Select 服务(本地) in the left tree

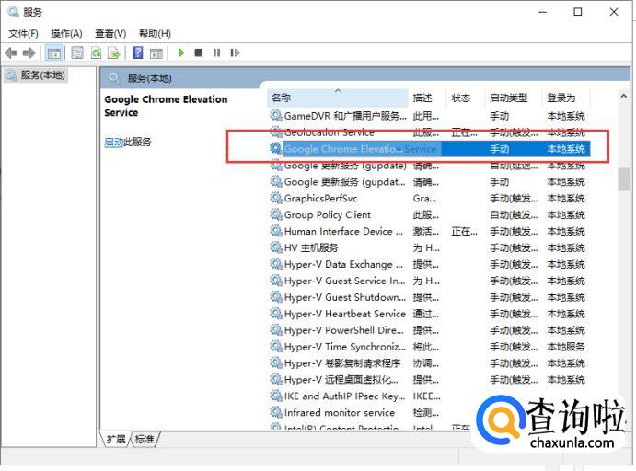[36, 75]
